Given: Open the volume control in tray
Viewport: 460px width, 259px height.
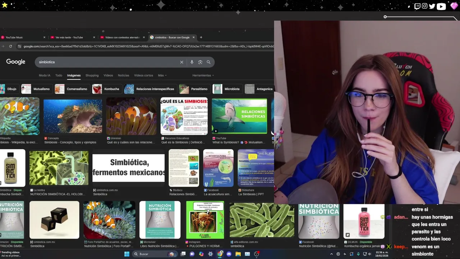Looking at the screenshot, I should click(x=370, y=254).
